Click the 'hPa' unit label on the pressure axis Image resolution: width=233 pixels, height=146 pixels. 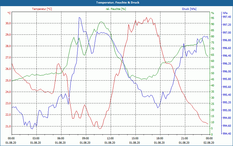225,13
